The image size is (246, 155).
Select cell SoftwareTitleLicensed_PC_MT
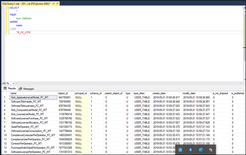(33, 106)
